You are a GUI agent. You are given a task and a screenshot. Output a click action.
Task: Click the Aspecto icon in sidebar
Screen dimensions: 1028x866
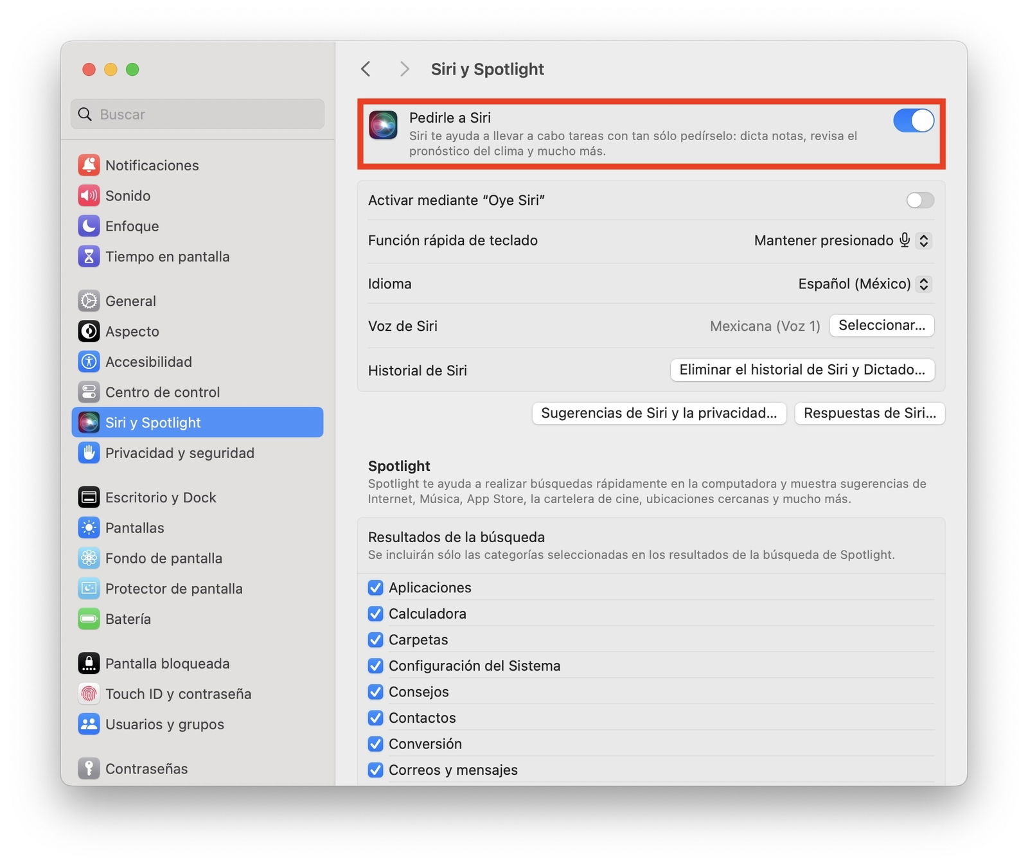[89, 331]
